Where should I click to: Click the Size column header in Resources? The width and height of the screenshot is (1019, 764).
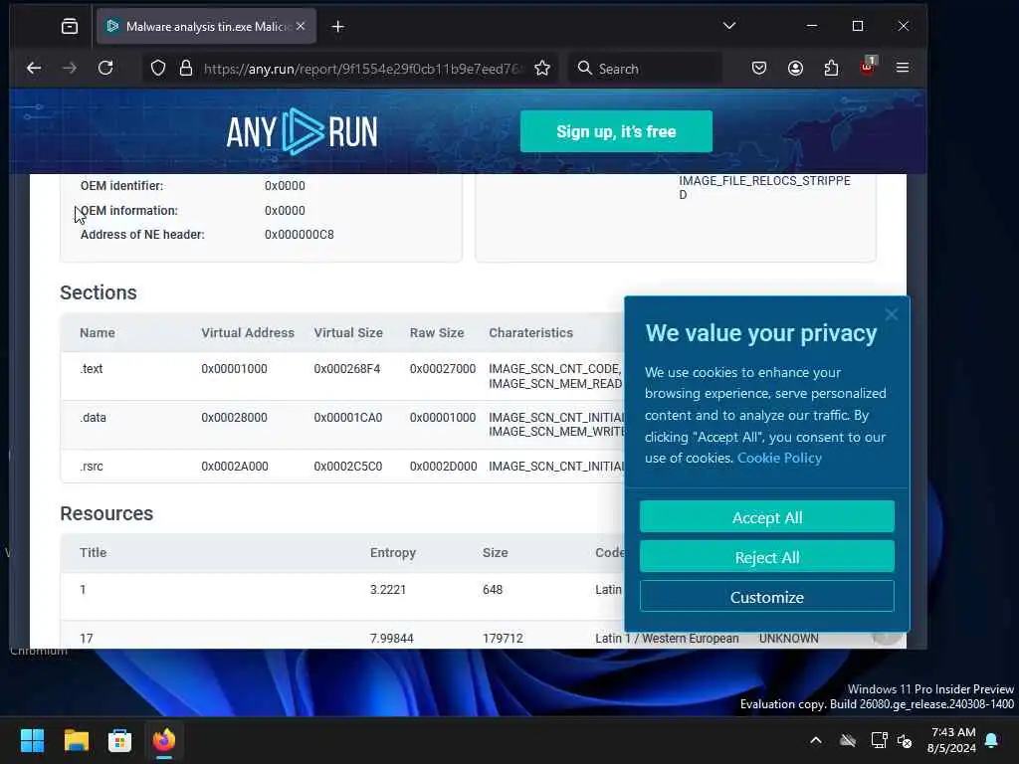coord(496,552)
